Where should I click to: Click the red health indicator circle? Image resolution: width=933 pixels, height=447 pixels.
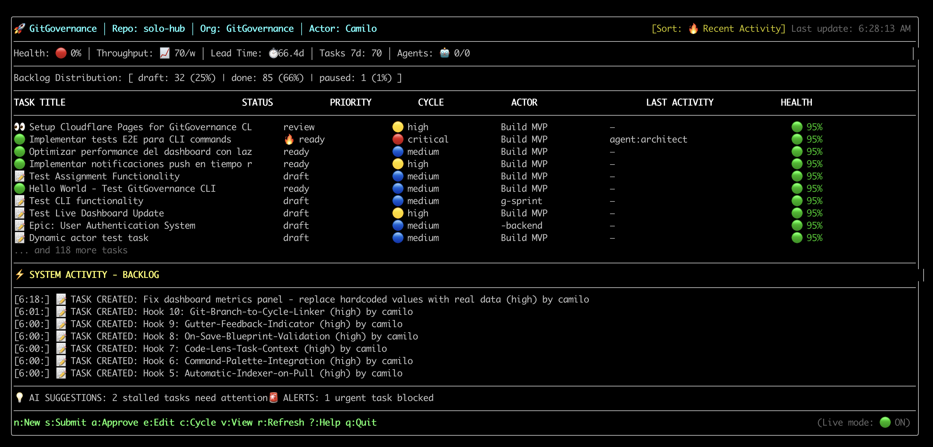(x=61, y=53)
